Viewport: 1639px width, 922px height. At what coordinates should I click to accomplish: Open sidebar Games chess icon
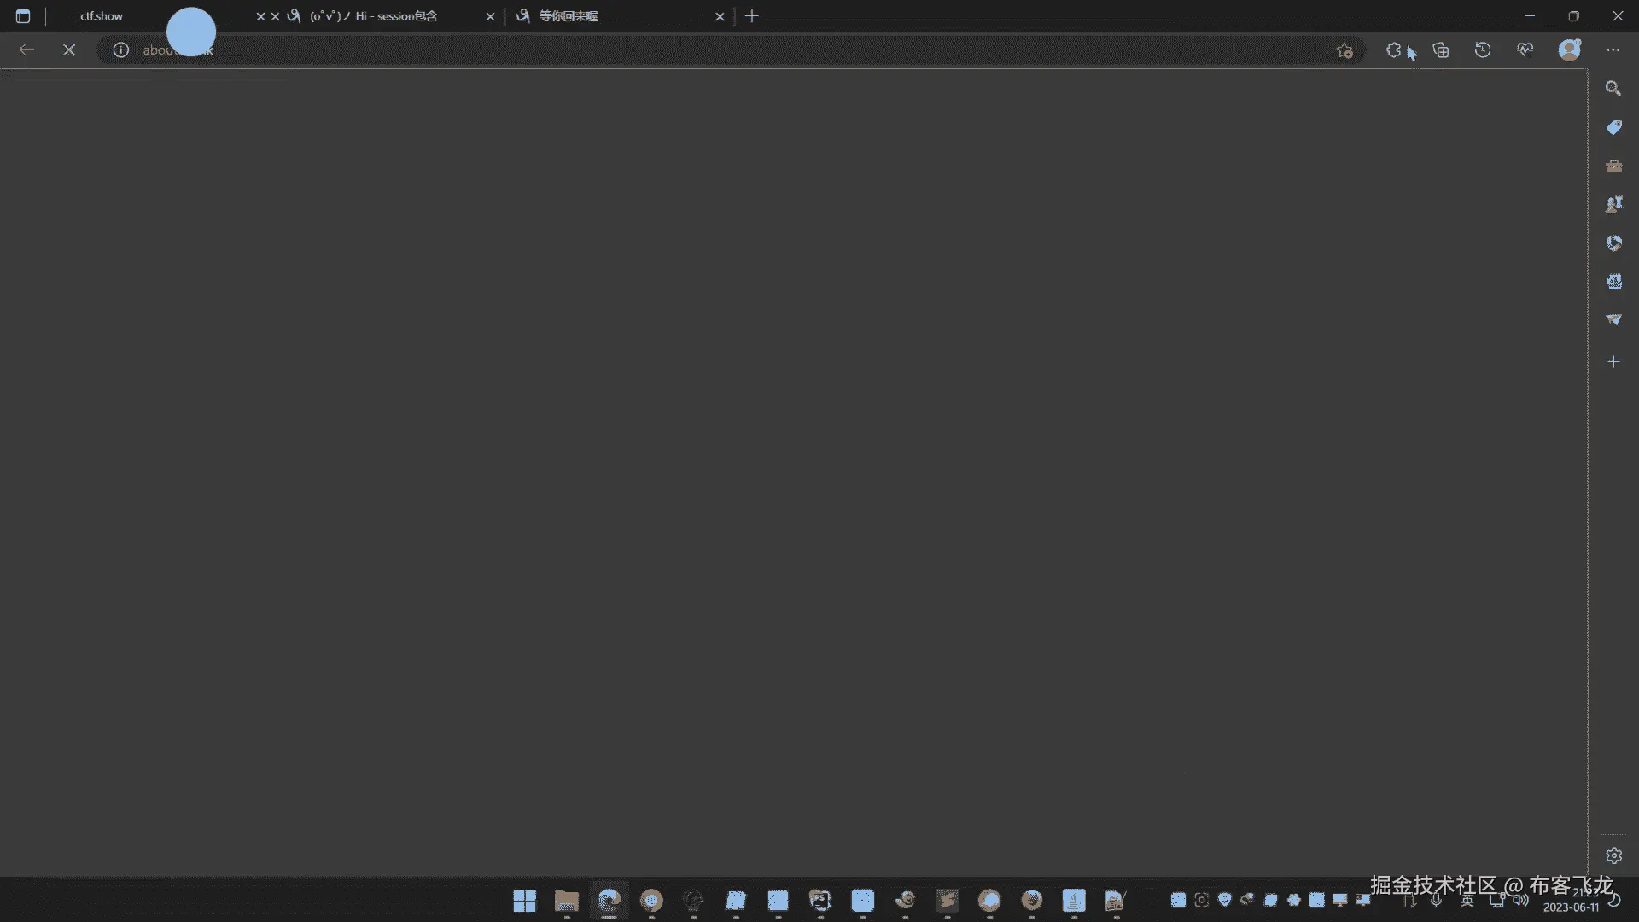(1613, 205)
